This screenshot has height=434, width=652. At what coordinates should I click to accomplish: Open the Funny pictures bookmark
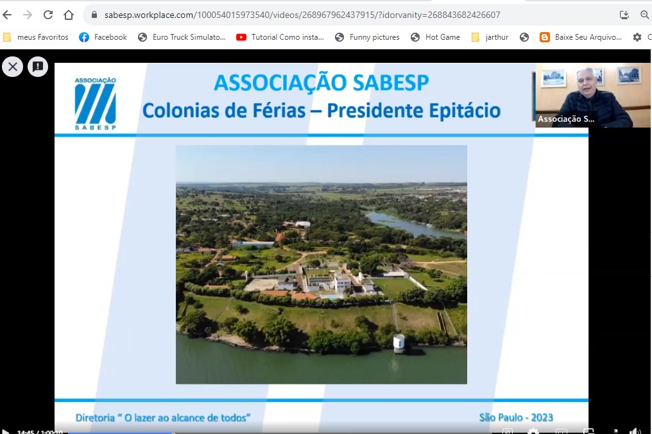pyautogui.click(x=367, y=37)
